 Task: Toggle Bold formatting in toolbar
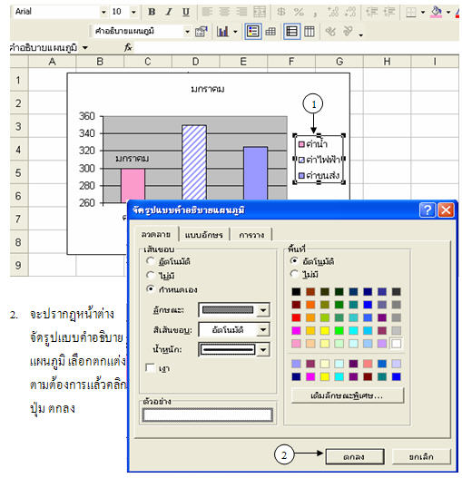tap(152, 12)
